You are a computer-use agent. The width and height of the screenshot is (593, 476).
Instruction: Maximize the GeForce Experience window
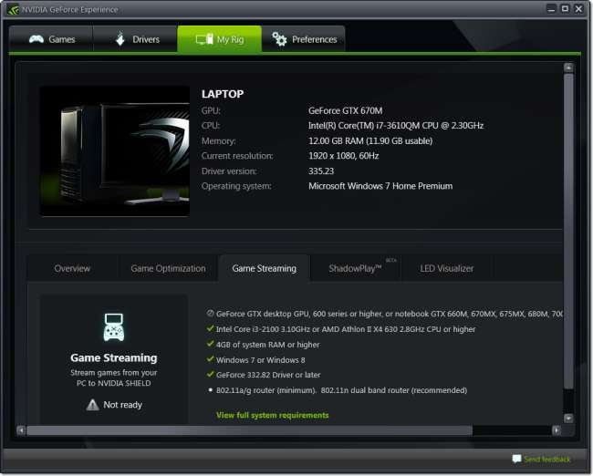tap(565, 9)
